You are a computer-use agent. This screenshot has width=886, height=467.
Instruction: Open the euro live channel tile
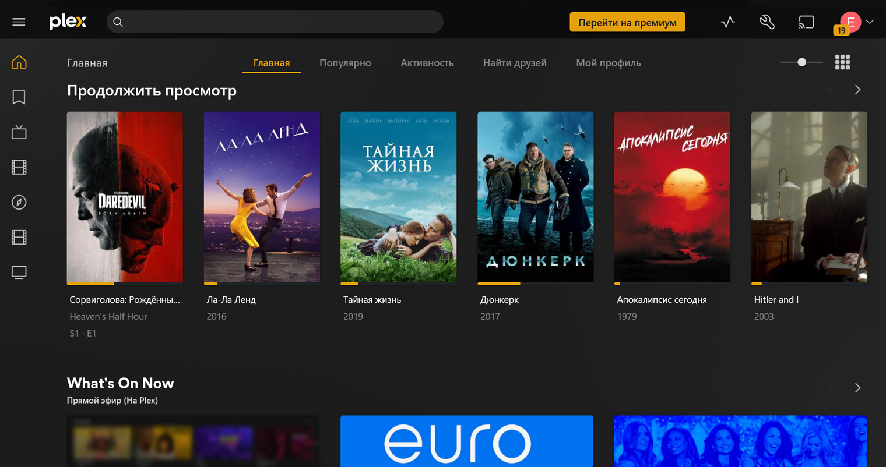[x=467, y=441]
